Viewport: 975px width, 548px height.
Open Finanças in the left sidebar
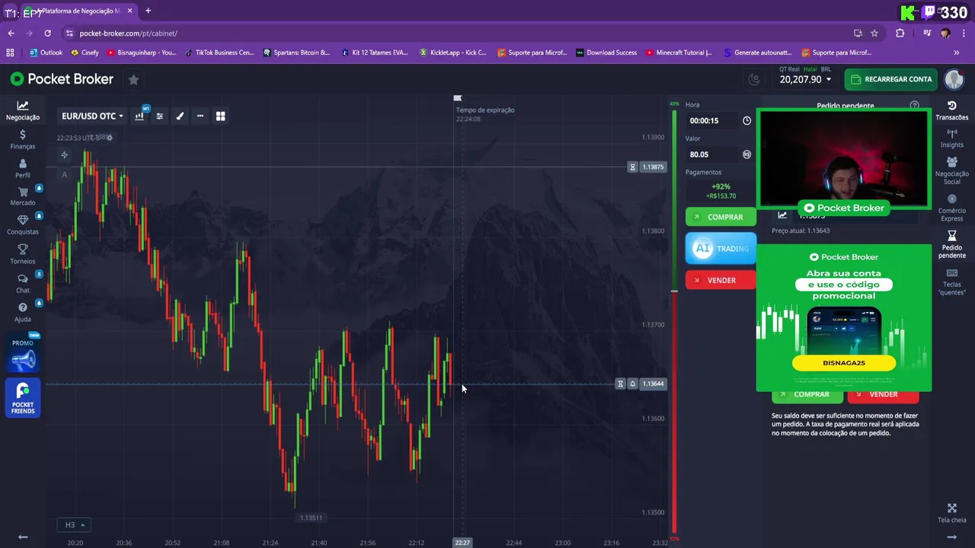click(x=23, y=139)
